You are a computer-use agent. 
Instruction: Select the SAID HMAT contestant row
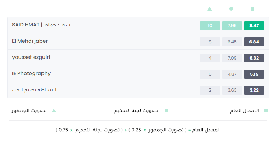click(x=138, y=25)
